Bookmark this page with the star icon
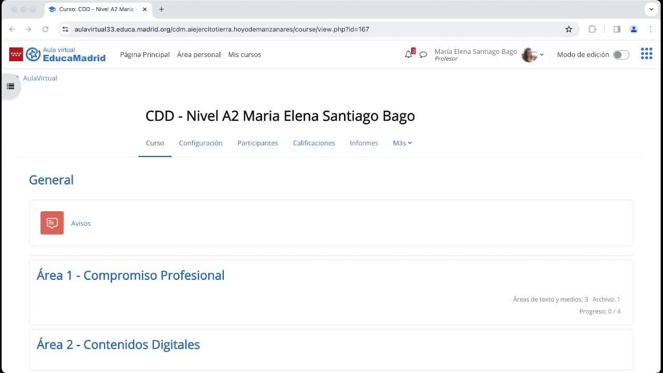This screenshot has width=663, height=373. [x=569, y=29]
